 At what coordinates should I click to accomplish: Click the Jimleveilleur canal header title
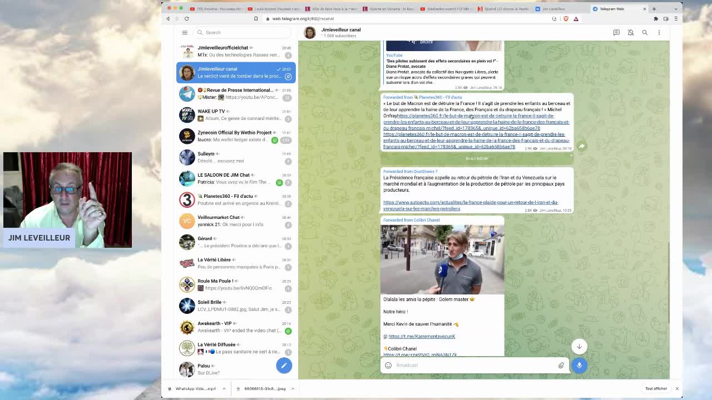[x=341, y=29]
